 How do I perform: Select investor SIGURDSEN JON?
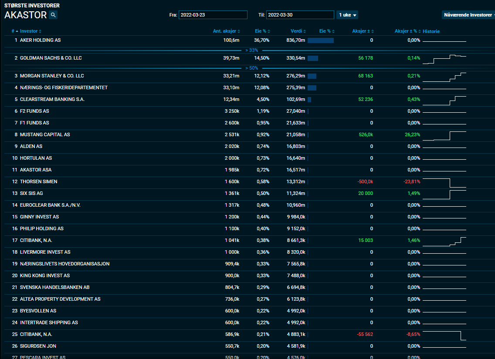(38, 346)
